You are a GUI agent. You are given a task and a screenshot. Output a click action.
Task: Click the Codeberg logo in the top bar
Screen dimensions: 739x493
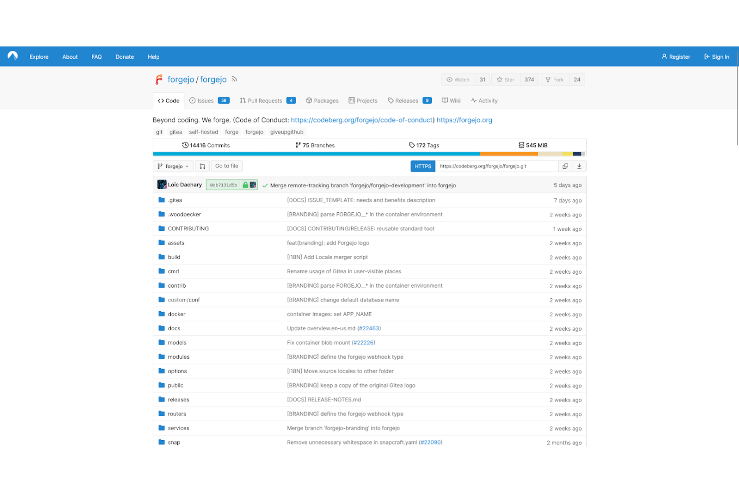pyautogui.click(x=12, y=56)
